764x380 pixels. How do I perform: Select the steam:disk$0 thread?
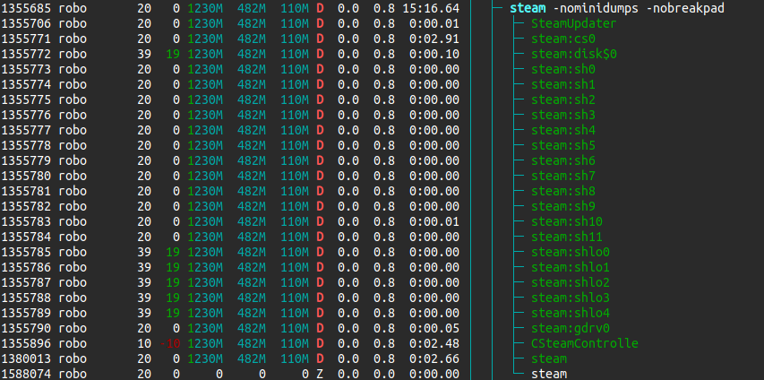[x=573, y=54]
